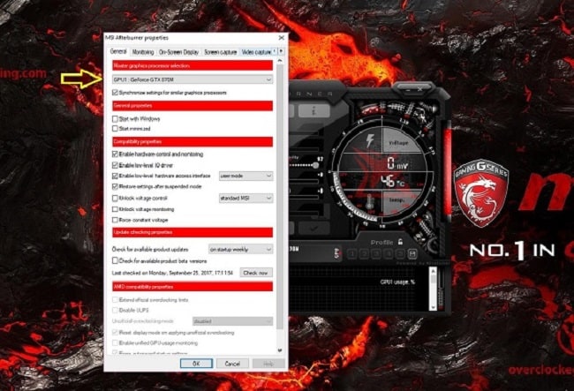Viewport: 574px width, 391px height.
Task: Click the Afterburner slider handle showing 92
Action: [315, 165]
